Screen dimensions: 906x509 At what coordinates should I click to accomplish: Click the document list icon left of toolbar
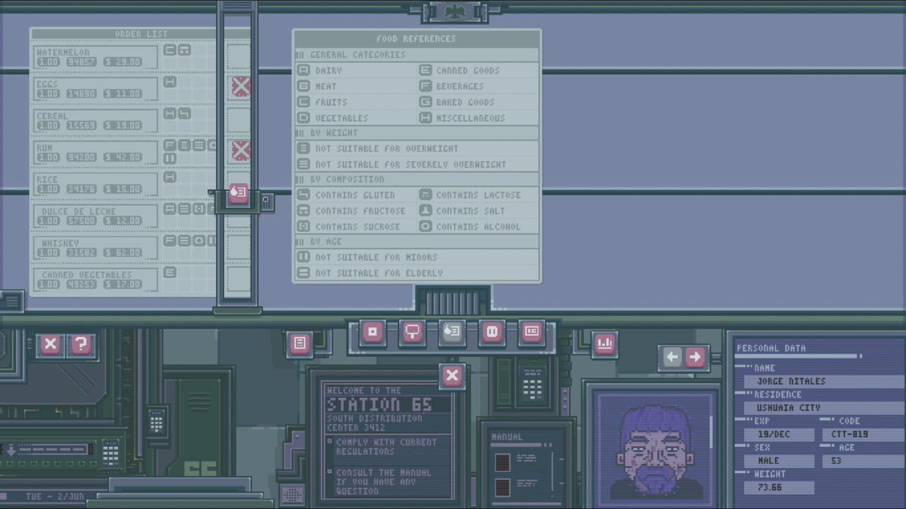[299, 344]
